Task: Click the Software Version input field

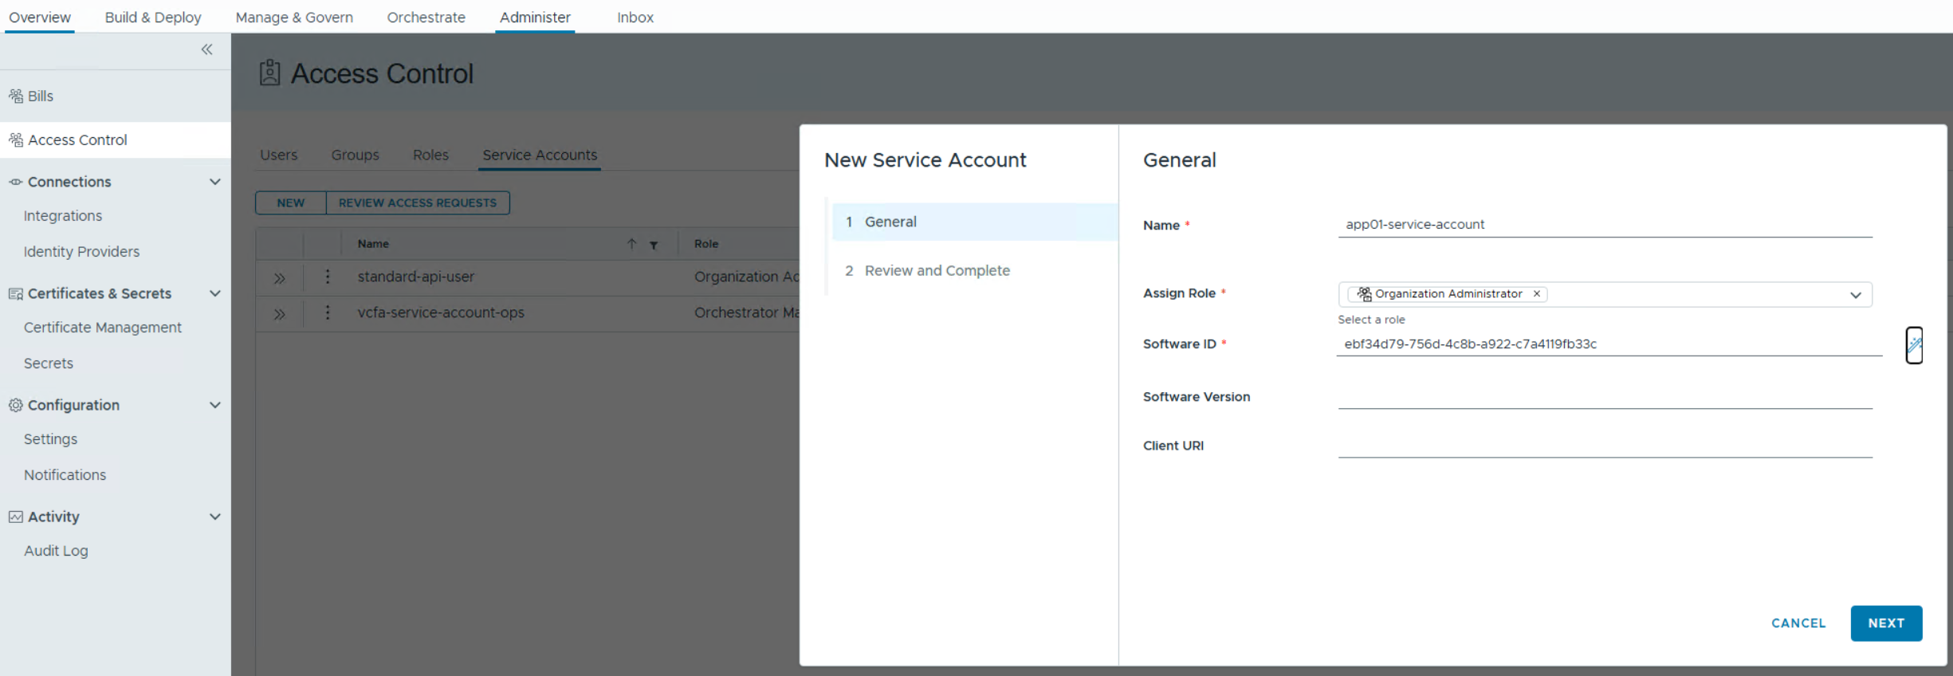Action: pos(1604,397)
